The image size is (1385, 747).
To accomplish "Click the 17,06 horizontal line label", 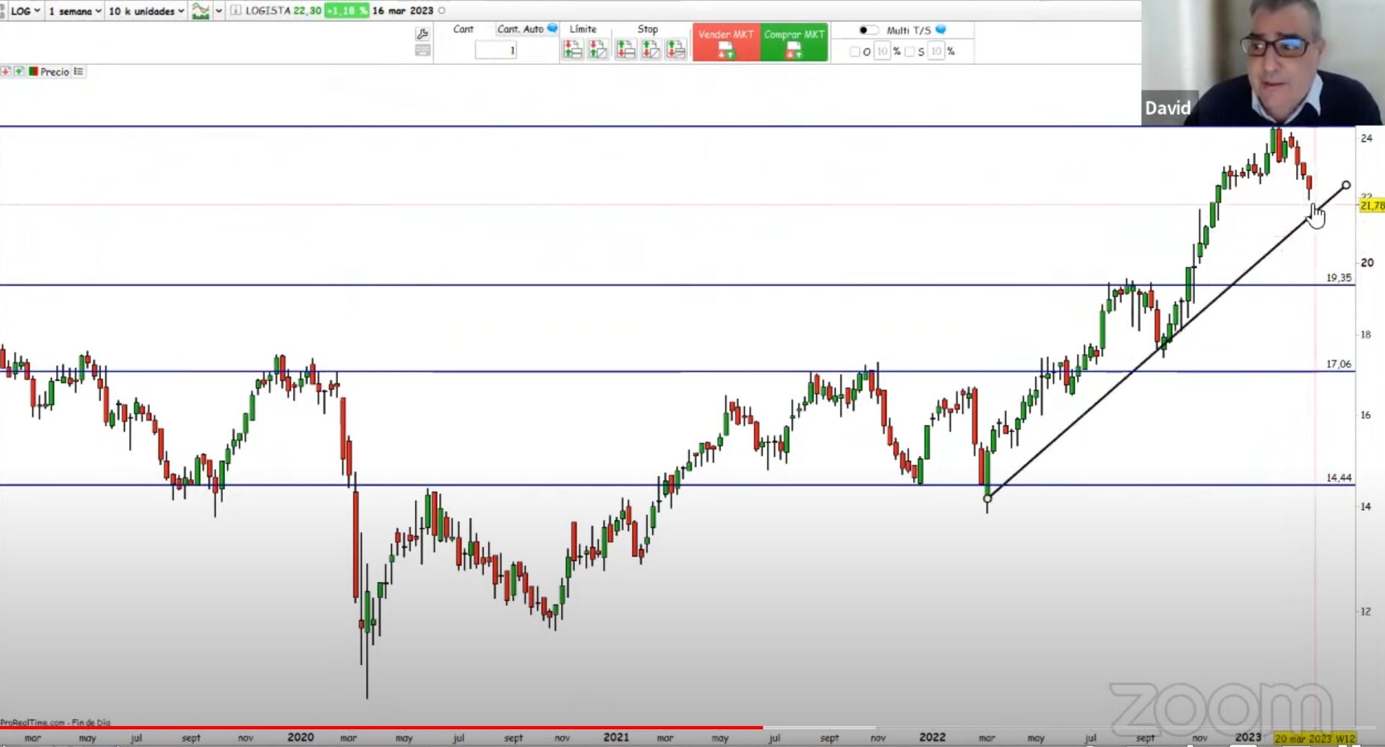I will [x=1339, y=365].
